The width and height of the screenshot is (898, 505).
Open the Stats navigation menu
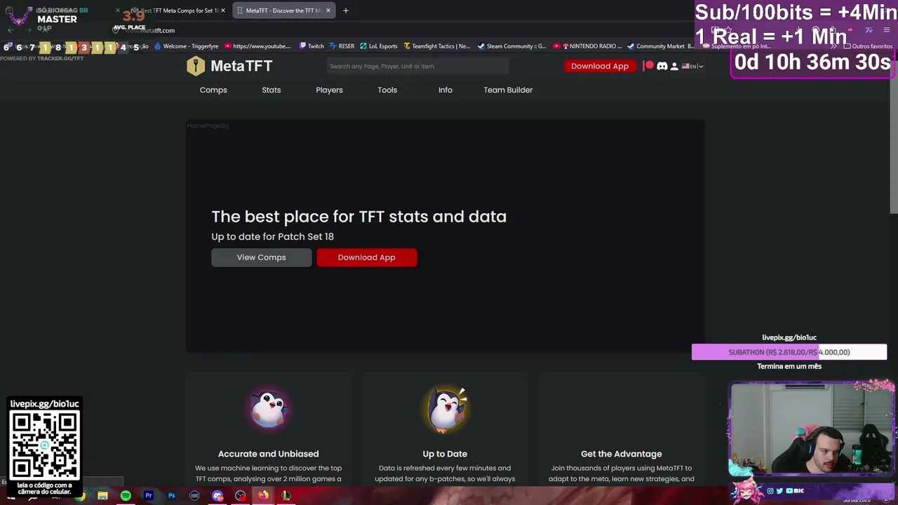[272, 90]
